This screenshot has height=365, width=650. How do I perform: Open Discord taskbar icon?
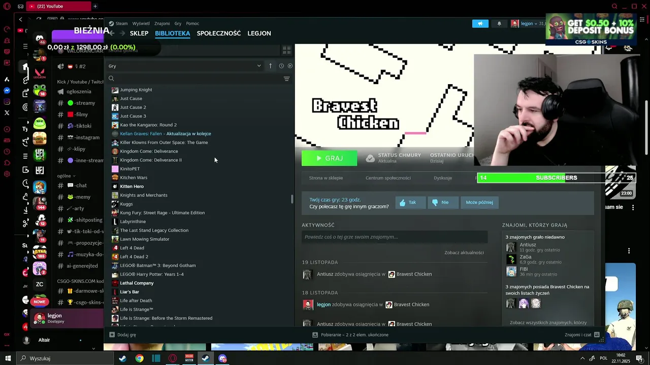[222, 358]
